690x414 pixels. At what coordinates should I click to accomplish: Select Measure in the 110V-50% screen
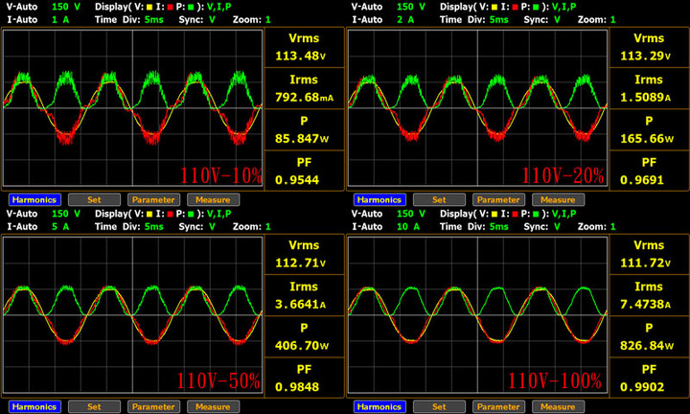coord(213,406)
